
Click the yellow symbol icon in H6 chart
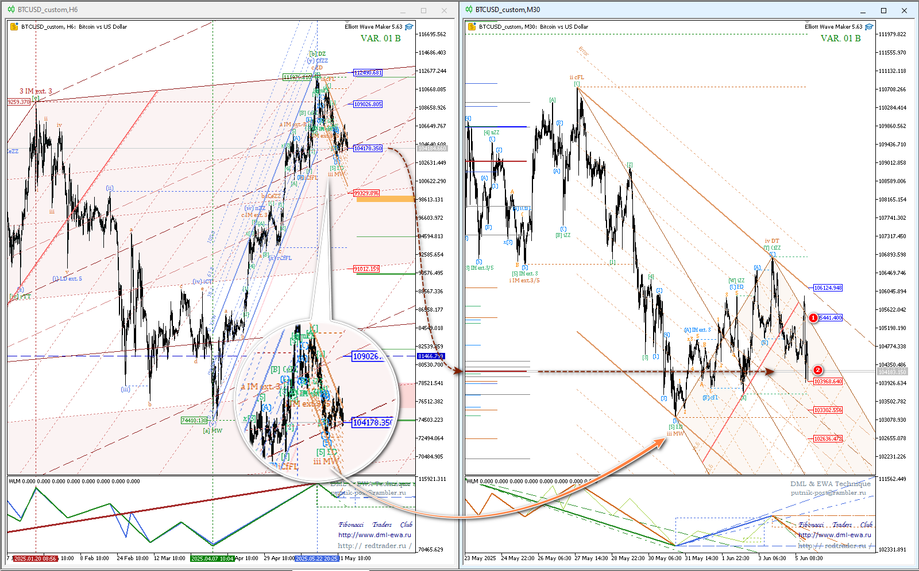point(14,26)
